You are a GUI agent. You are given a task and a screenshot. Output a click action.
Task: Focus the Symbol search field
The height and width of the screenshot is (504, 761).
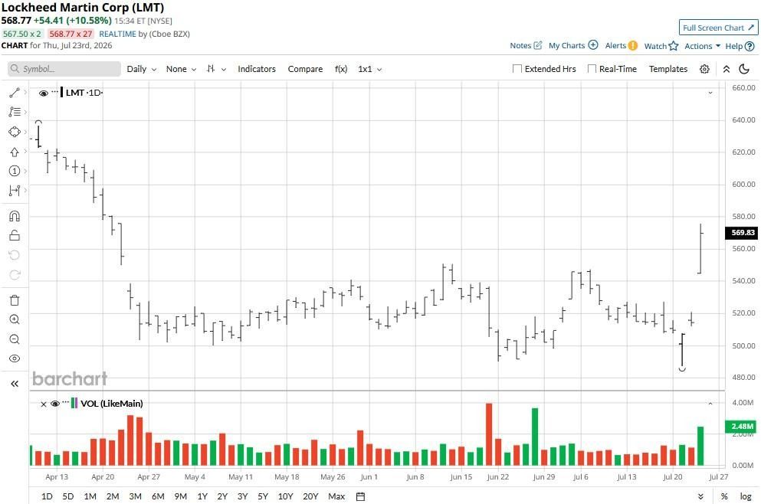pos(64,69)
